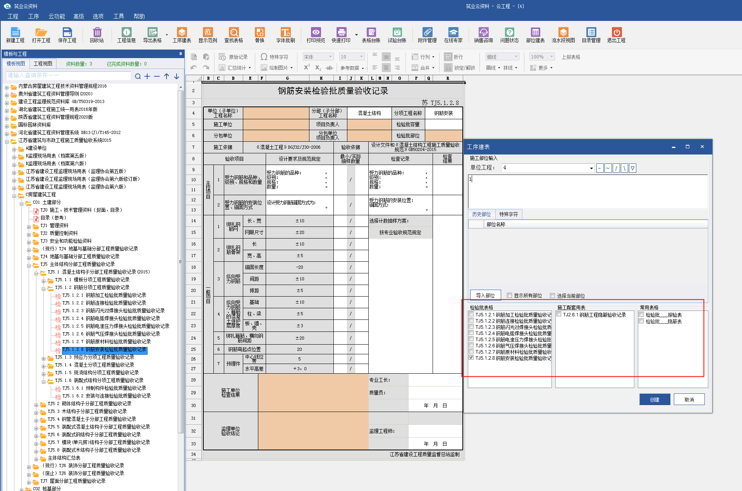
Task: Check 检验批___隐蔽表 checkbox
Action: pos(641,321)
